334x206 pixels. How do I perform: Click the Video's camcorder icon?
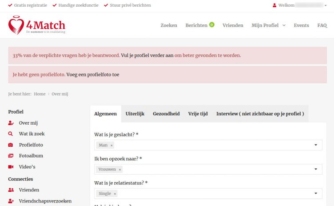coord(11,167)
